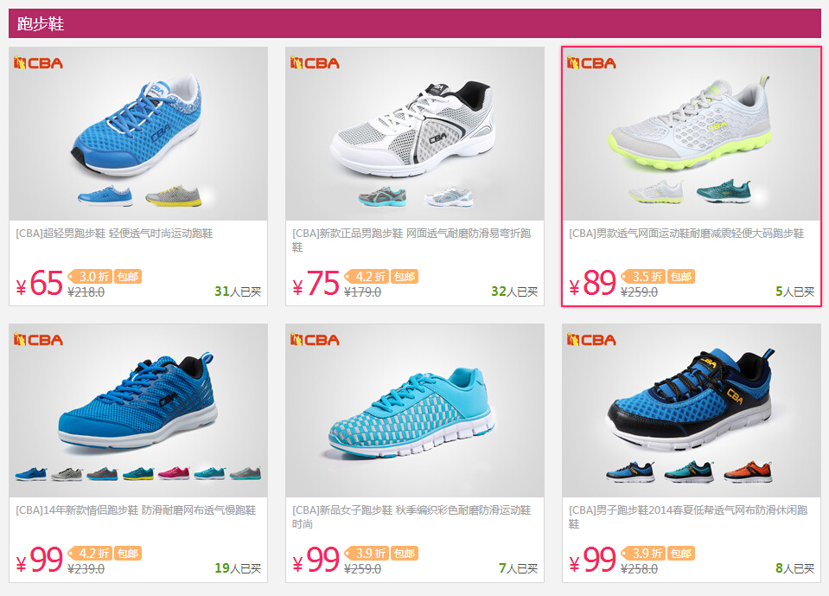Click CBA logo on highlighted ¥89 shoe
Viewport: 829px width, 596px height.
(x=591, y=63)
